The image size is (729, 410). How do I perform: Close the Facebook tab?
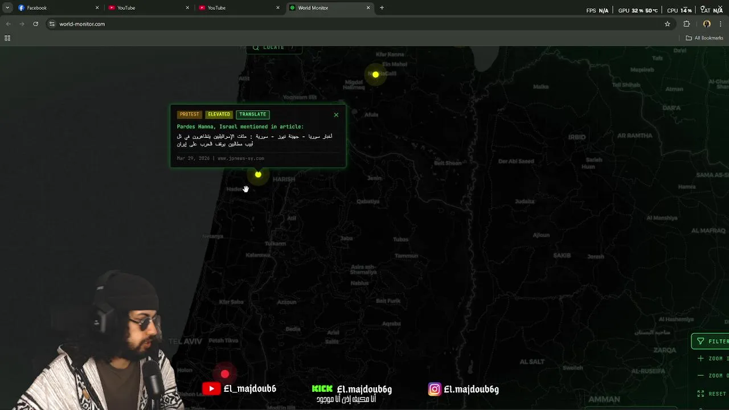point(97,8)
